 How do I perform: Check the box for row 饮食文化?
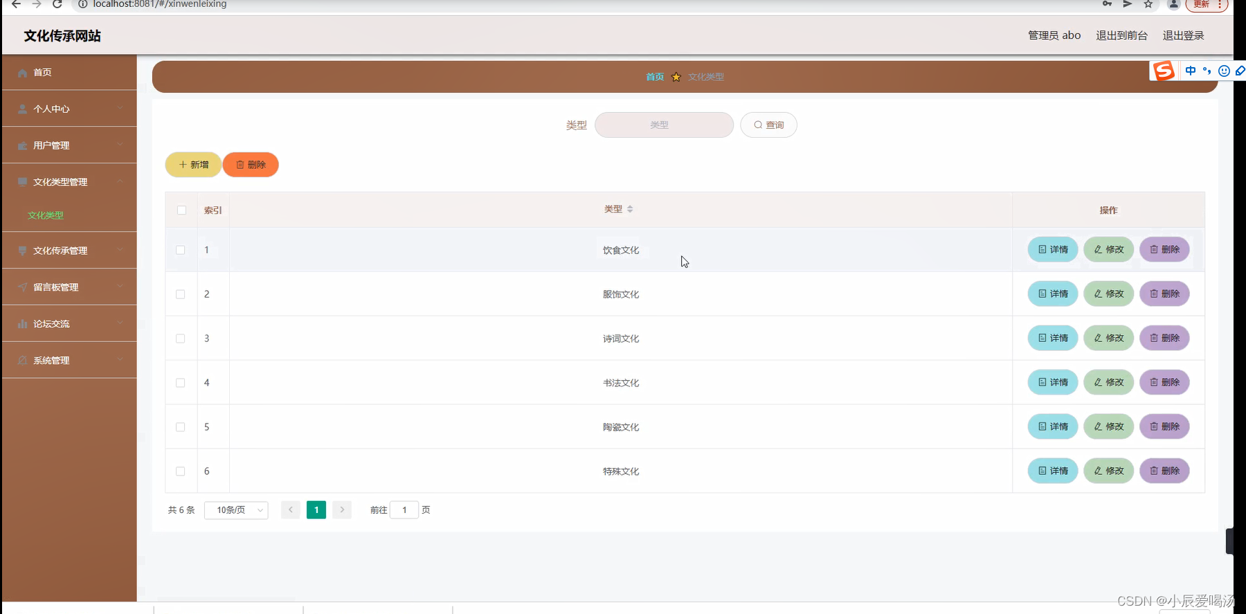click(181, 250)
